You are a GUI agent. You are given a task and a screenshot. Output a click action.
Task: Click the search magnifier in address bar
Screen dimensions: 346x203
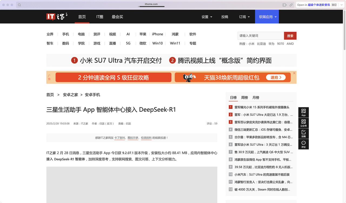(x=19, y=5)
